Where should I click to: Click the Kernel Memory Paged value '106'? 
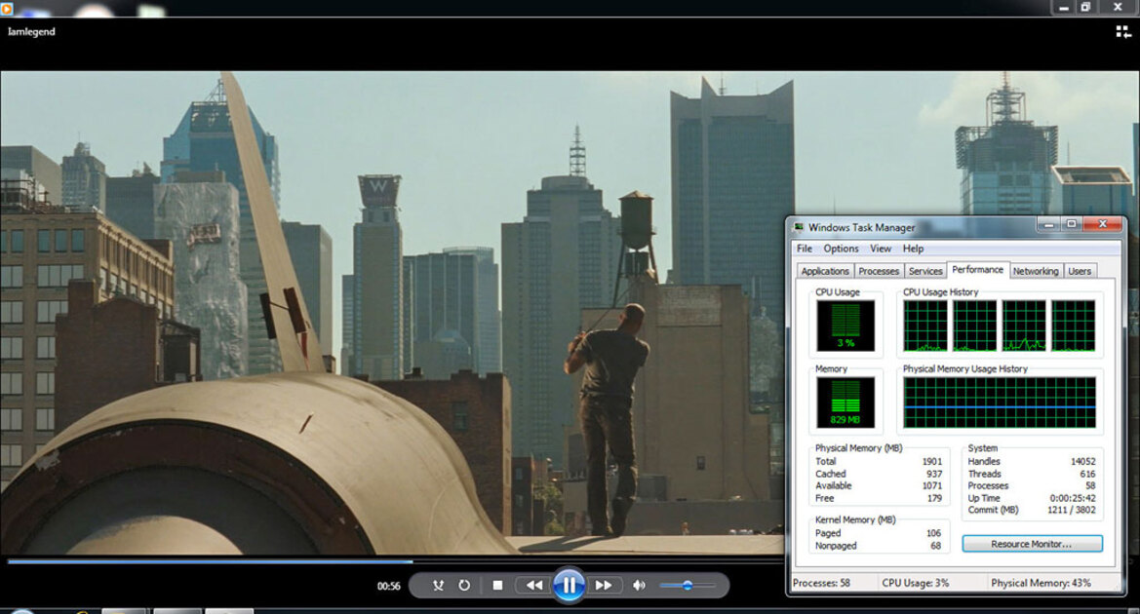tap(933, 532)
